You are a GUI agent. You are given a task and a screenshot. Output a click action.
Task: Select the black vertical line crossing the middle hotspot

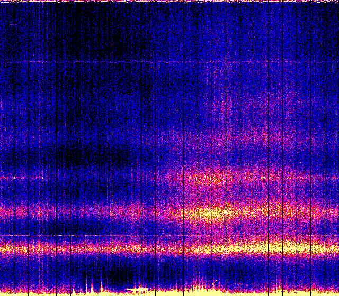(198, 214)
